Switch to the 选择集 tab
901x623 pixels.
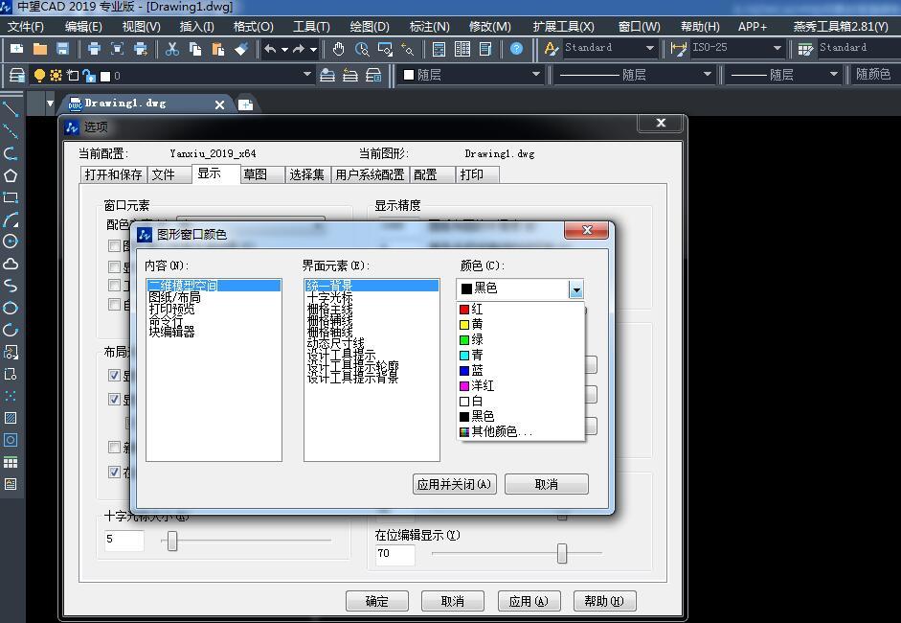point(307,174)
